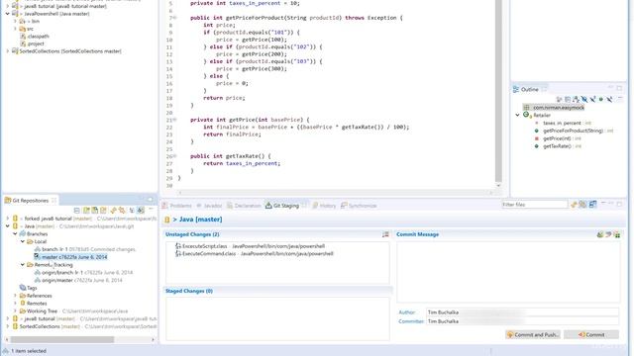Screen dimensions: 634x356
Task: Select taxes_in_percent field in Outline
Action: [562, 123]
